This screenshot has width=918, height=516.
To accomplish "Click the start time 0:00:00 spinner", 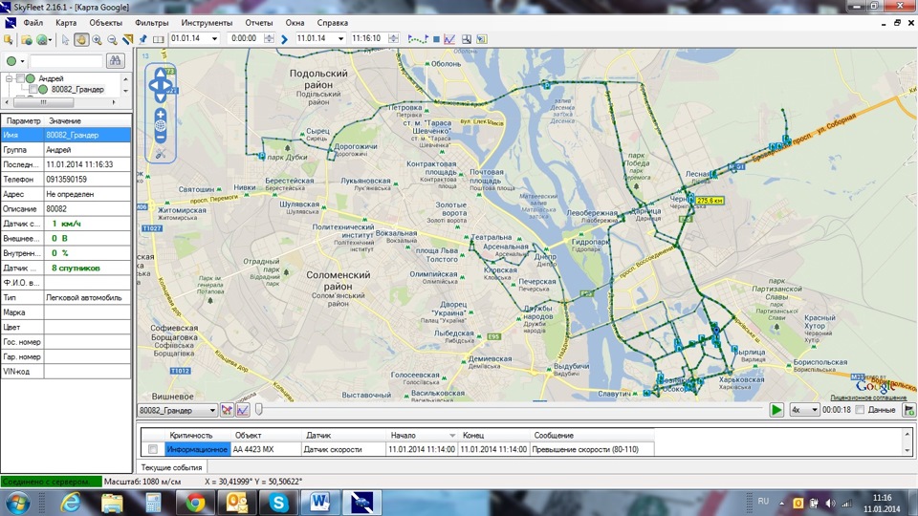I will (x=269, y=38).
